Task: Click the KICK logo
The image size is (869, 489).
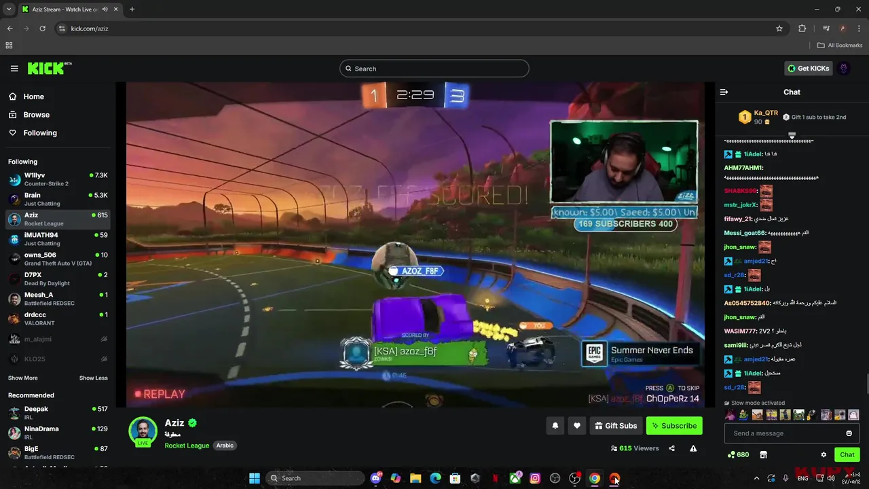Action: coord(50,68)
